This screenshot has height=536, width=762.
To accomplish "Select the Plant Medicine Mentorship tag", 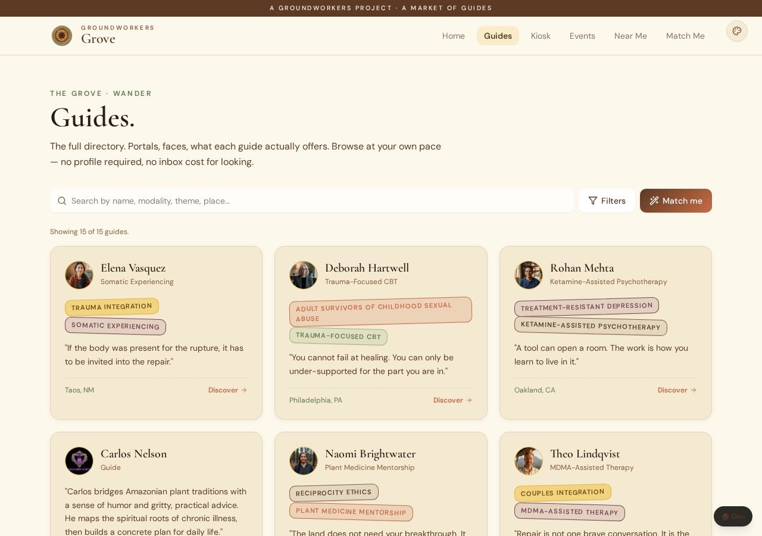I will pos(351,512).
